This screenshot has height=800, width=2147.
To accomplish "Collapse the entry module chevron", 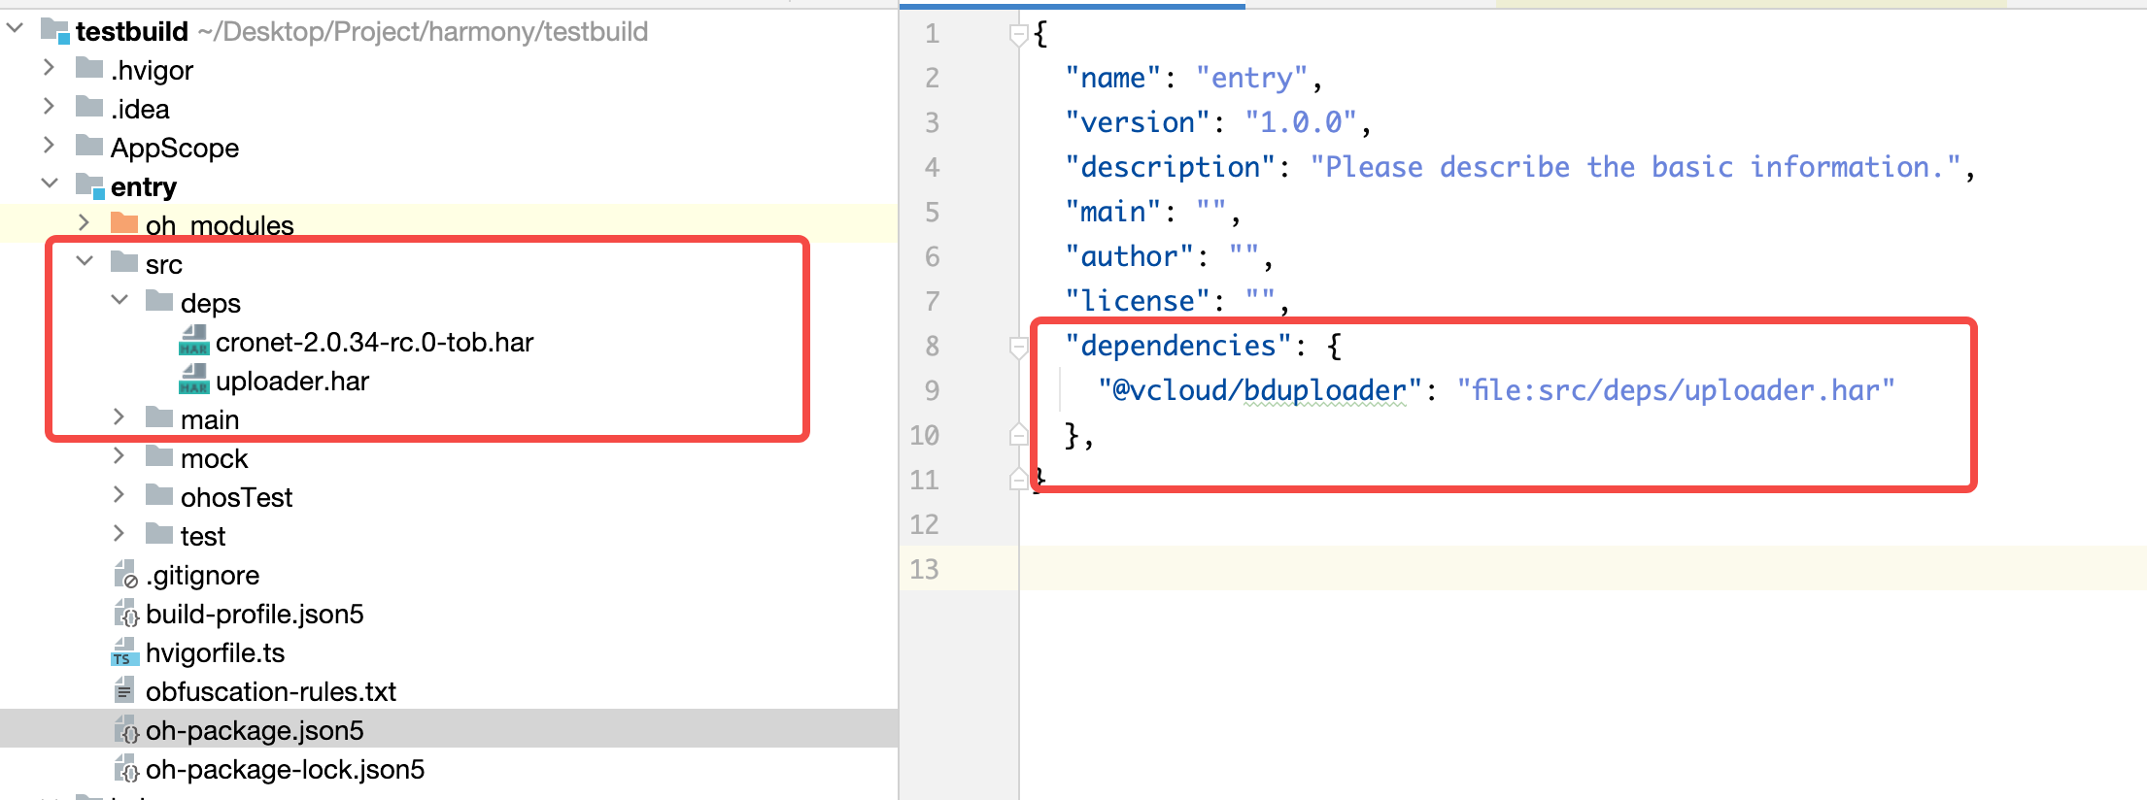I will point(50,183).
